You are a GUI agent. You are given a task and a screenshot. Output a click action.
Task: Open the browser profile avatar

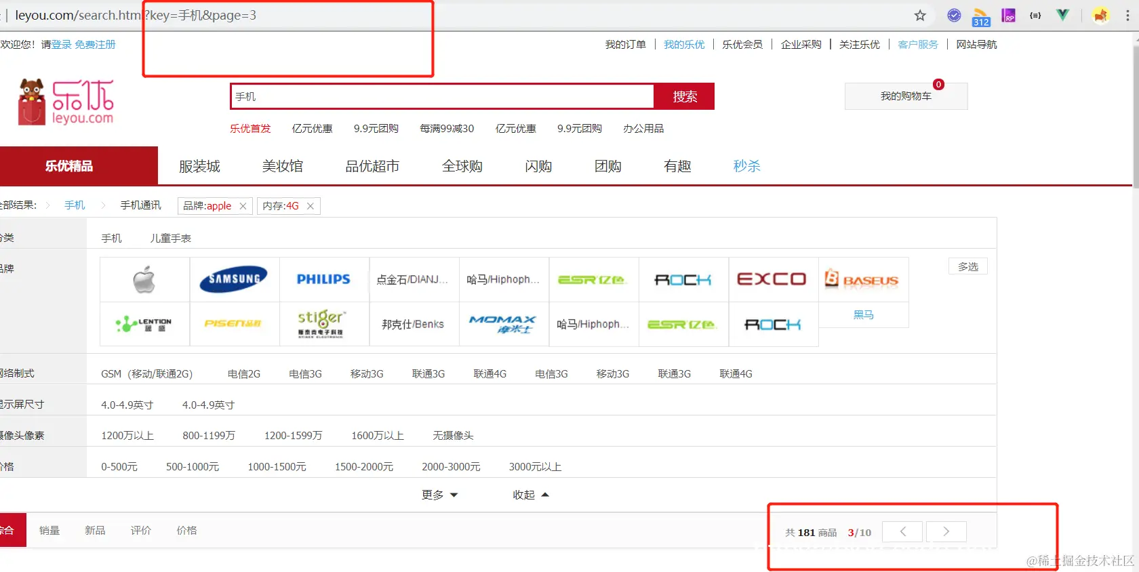(x=1101, y=15)
